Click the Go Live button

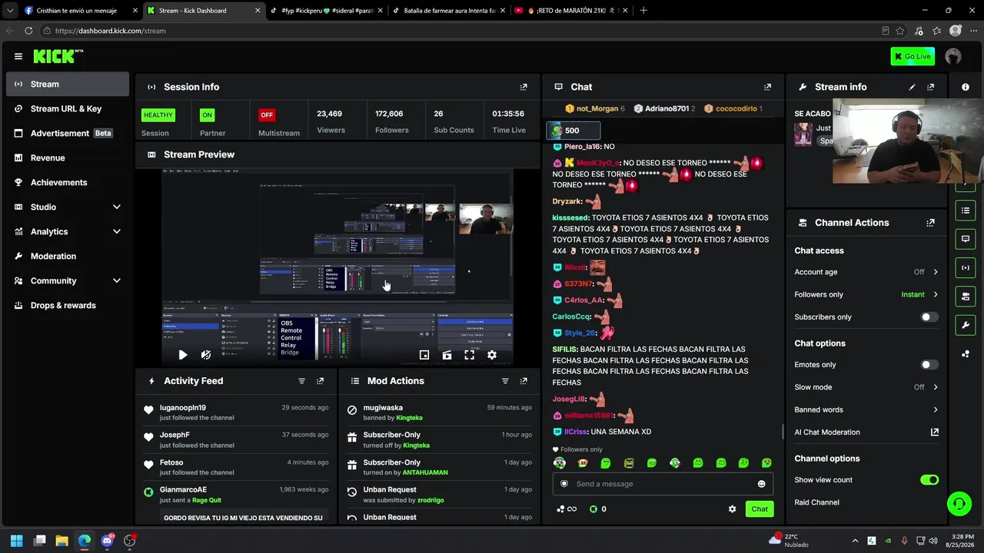(x=913, y=56)
